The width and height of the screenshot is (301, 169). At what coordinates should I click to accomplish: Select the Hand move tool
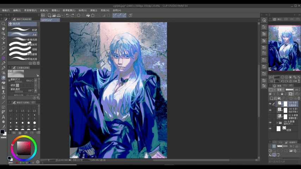point(3,29)
